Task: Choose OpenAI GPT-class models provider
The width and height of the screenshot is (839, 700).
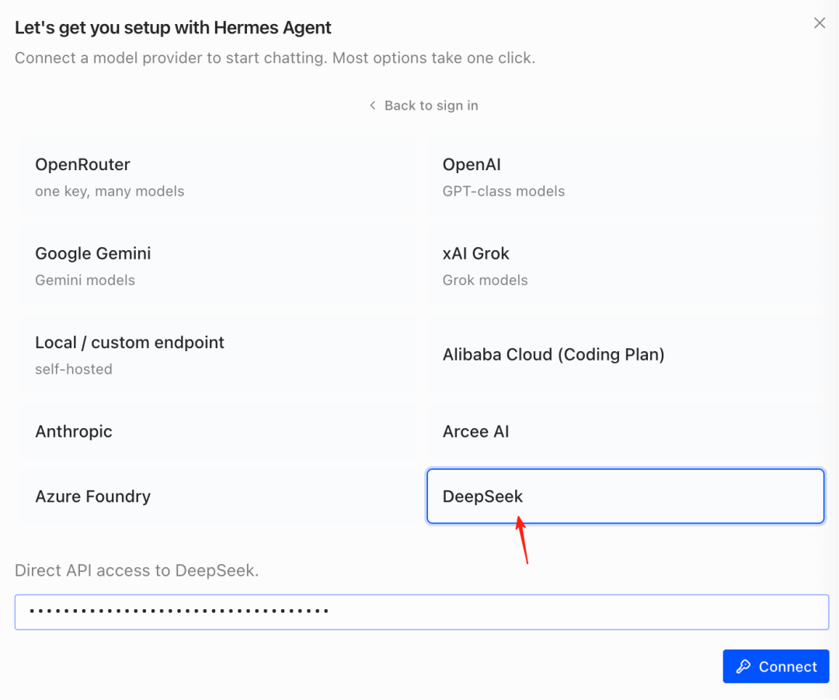Action: (625, 176)
